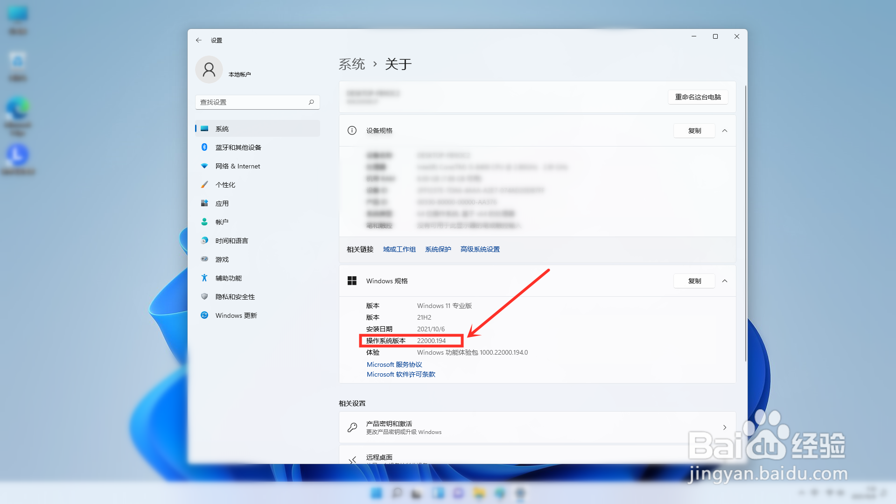Click the Bluetooth icon in sidebar

(x=204, y=147)
